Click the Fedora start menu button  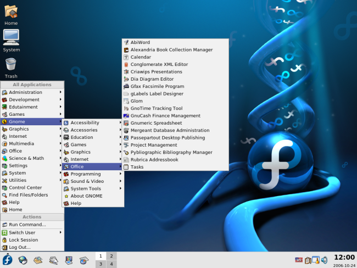tap(7, 260)
